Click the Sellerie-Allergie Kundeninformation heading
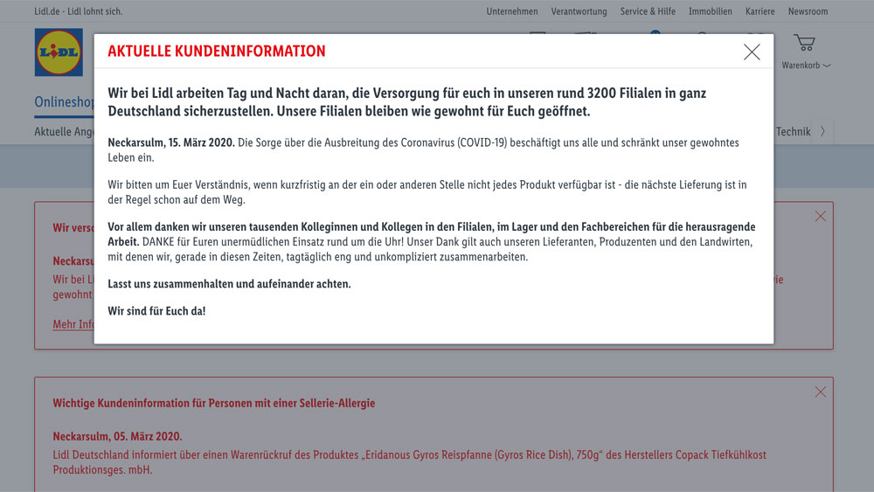This screenshot has width=874, height=492. pos(214,403)
